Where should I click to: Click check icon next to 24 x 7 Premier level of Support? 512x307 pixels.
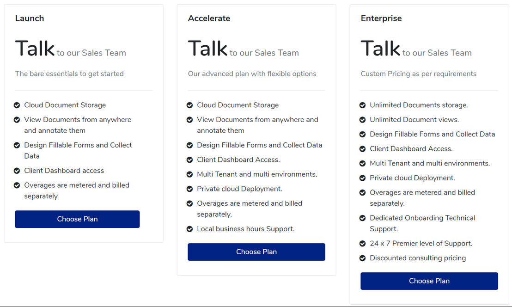pos(362,244)
